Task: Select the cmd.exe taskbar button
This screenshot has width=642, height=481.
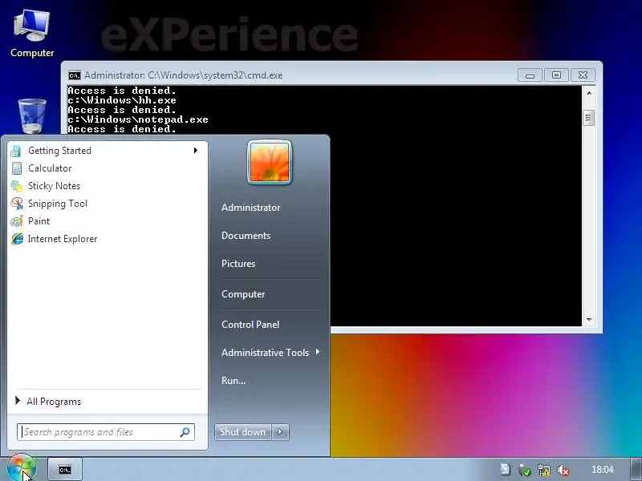Action: (x=65, y=470)
